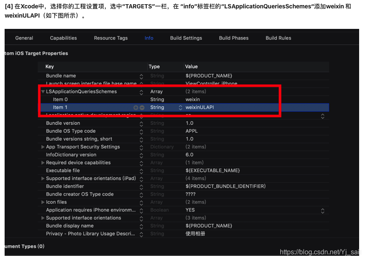The height and width of the screenshot is (260, 365).
Task: Open type stepper for Item 1
Action: tap(180, 108)
